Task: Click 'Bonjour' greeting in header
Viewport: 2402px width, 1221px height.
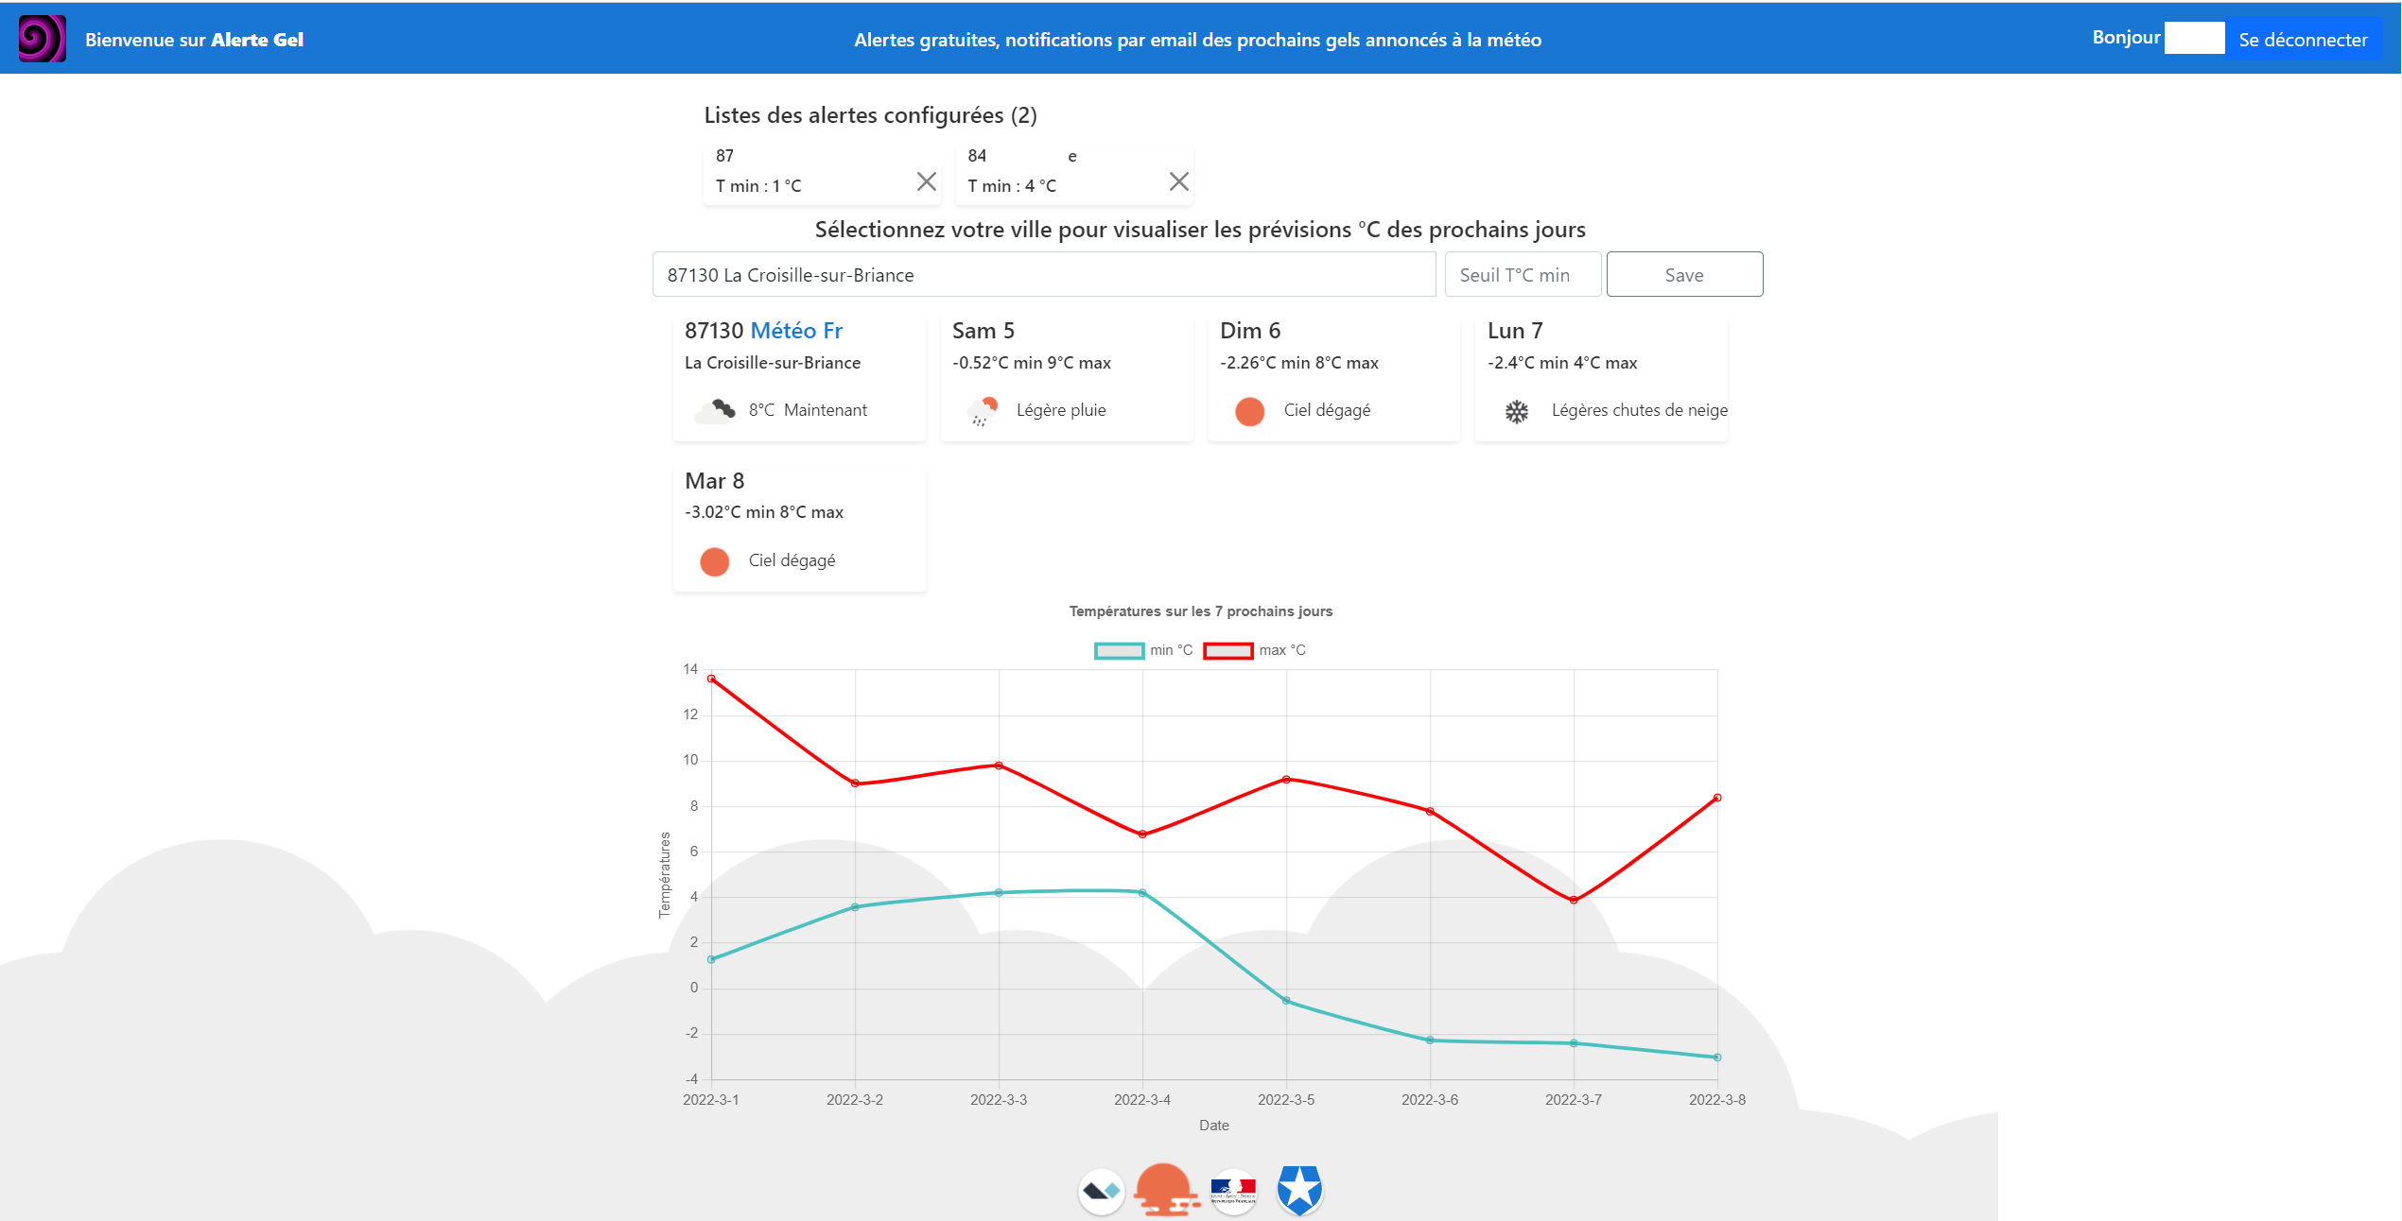Action: pyautogui.click(x=2126, y=38)
